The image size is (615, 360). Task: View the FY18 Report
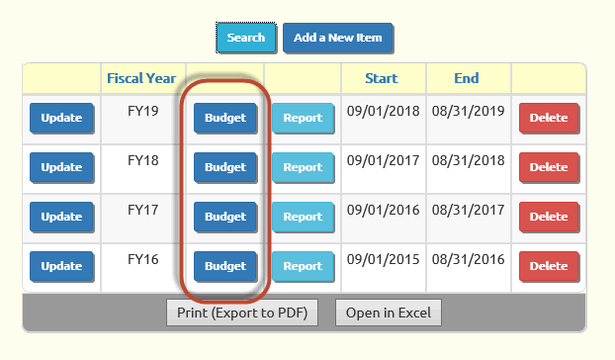tap(303, 167)
